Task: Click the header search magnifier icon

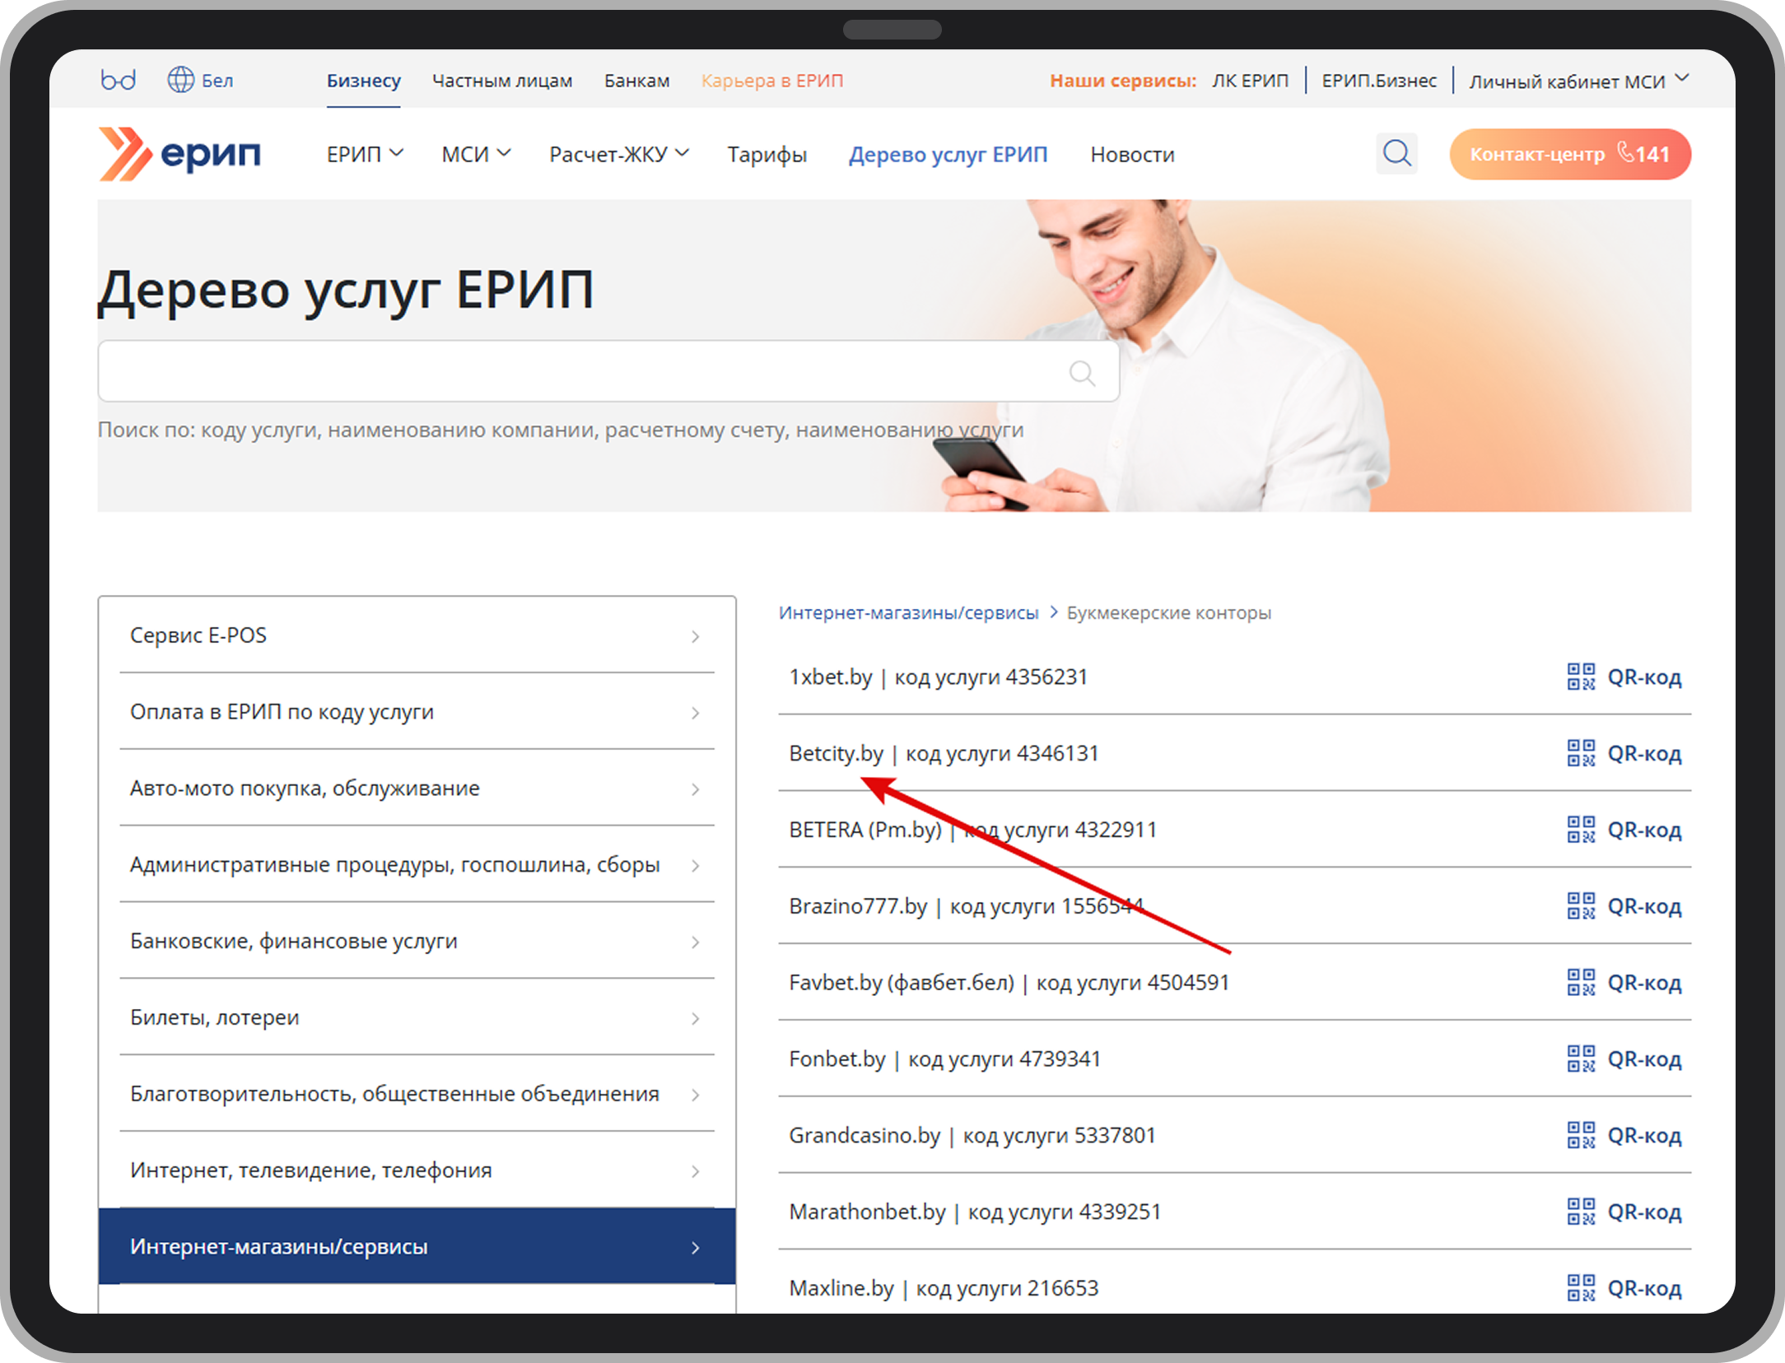Action: coord(1396,153)
